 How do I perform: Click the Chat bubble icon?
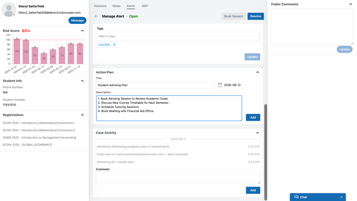coord(296,197)
